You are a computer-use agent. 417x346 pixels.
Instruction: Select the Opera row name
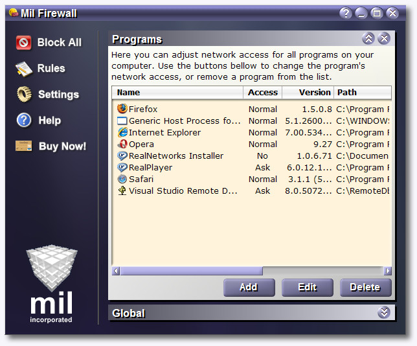tap(141, 144)
